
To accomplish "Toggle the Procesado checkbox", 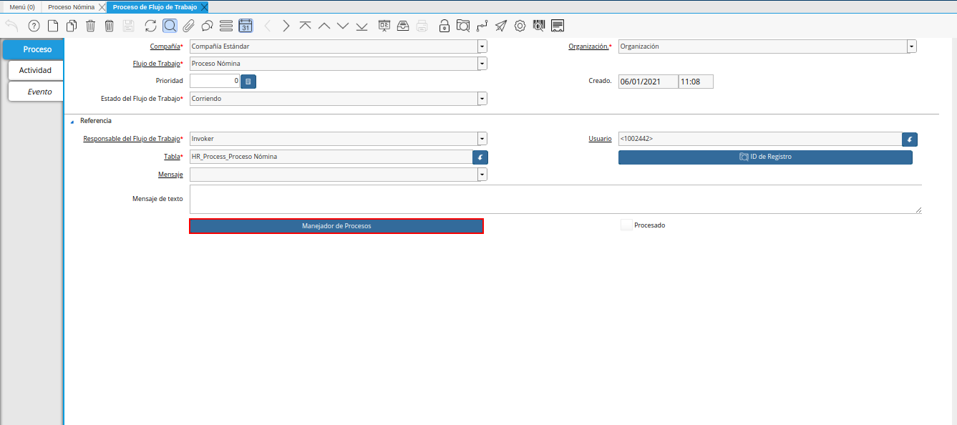I will pyautogui.click(x=626, y=225).
